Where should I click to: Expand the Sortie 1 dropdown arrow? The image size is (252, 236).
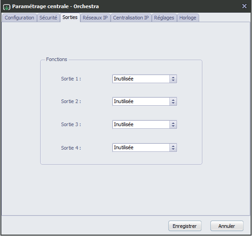pyautogui.click(x=173, y=79)
